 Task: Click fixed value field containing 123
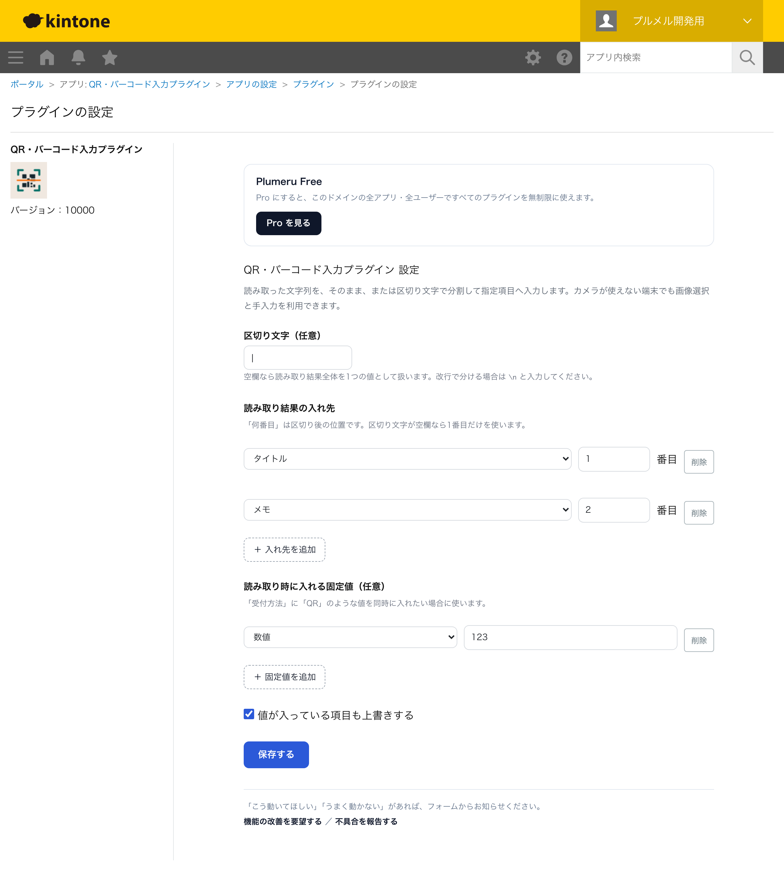tap(570, 638)
